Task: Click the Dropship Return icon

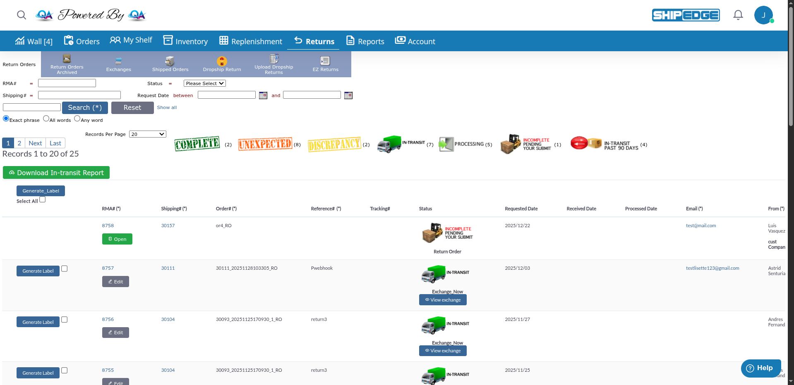Action: (x=222, y=62)
